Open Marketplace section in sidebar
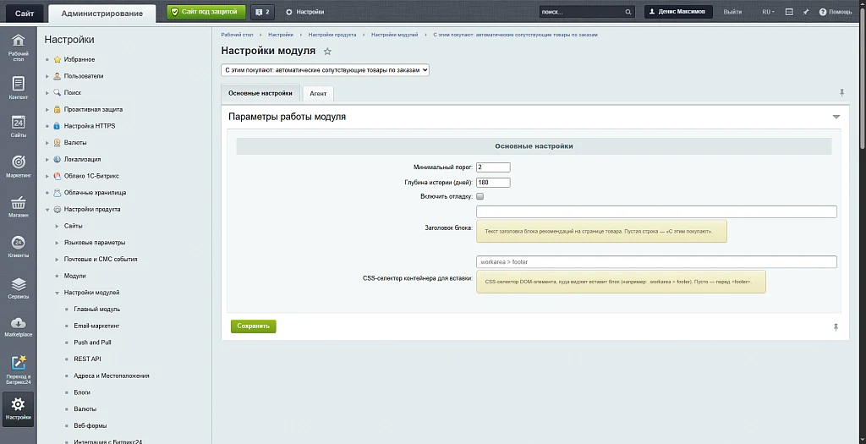This screenshot has height=444, width=866. 19,327
